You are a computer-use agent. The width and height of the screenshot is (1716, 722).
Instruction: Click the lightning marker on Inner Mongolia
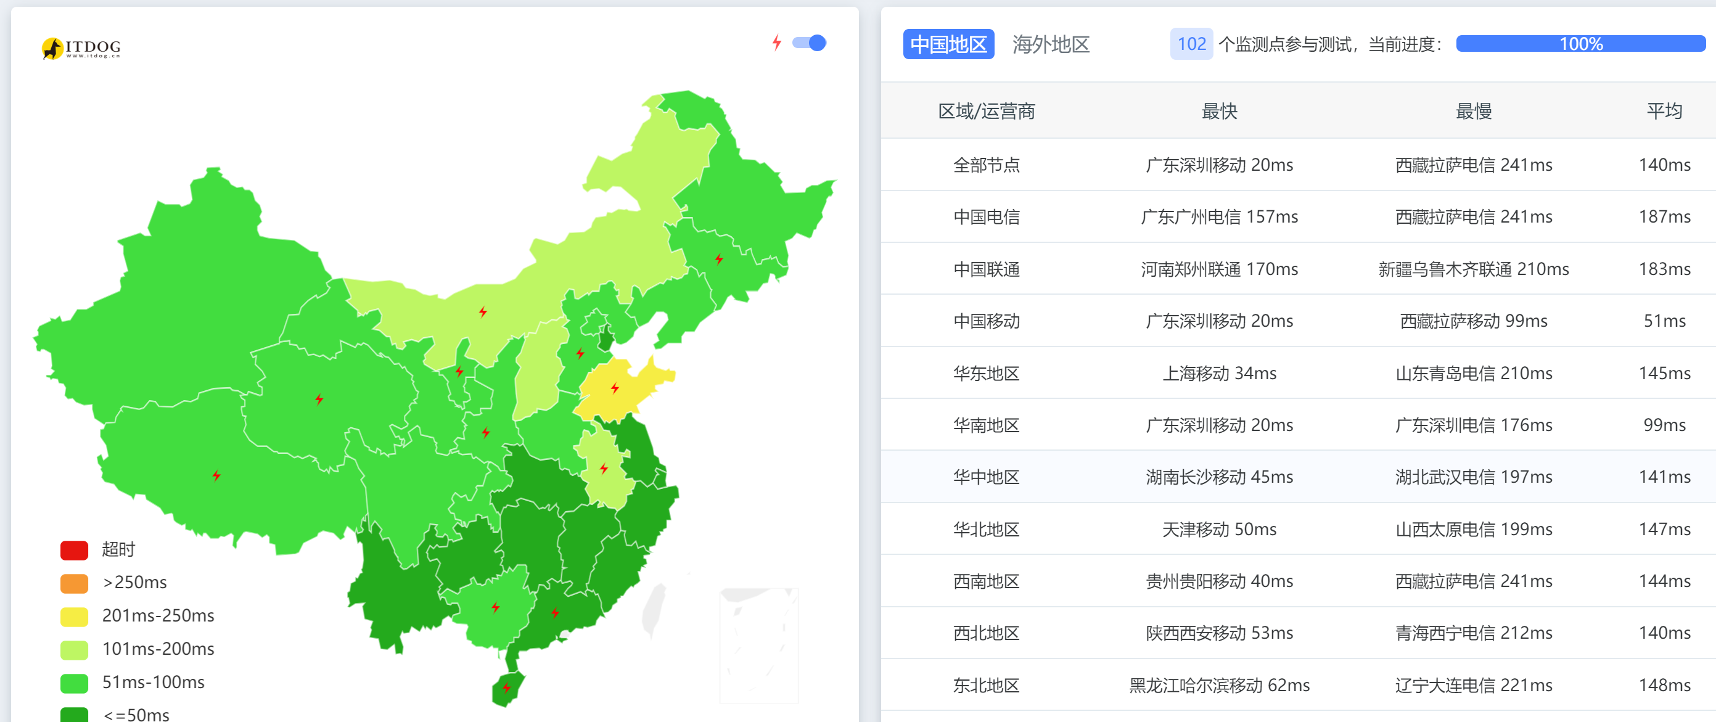(x=483, y=312)
